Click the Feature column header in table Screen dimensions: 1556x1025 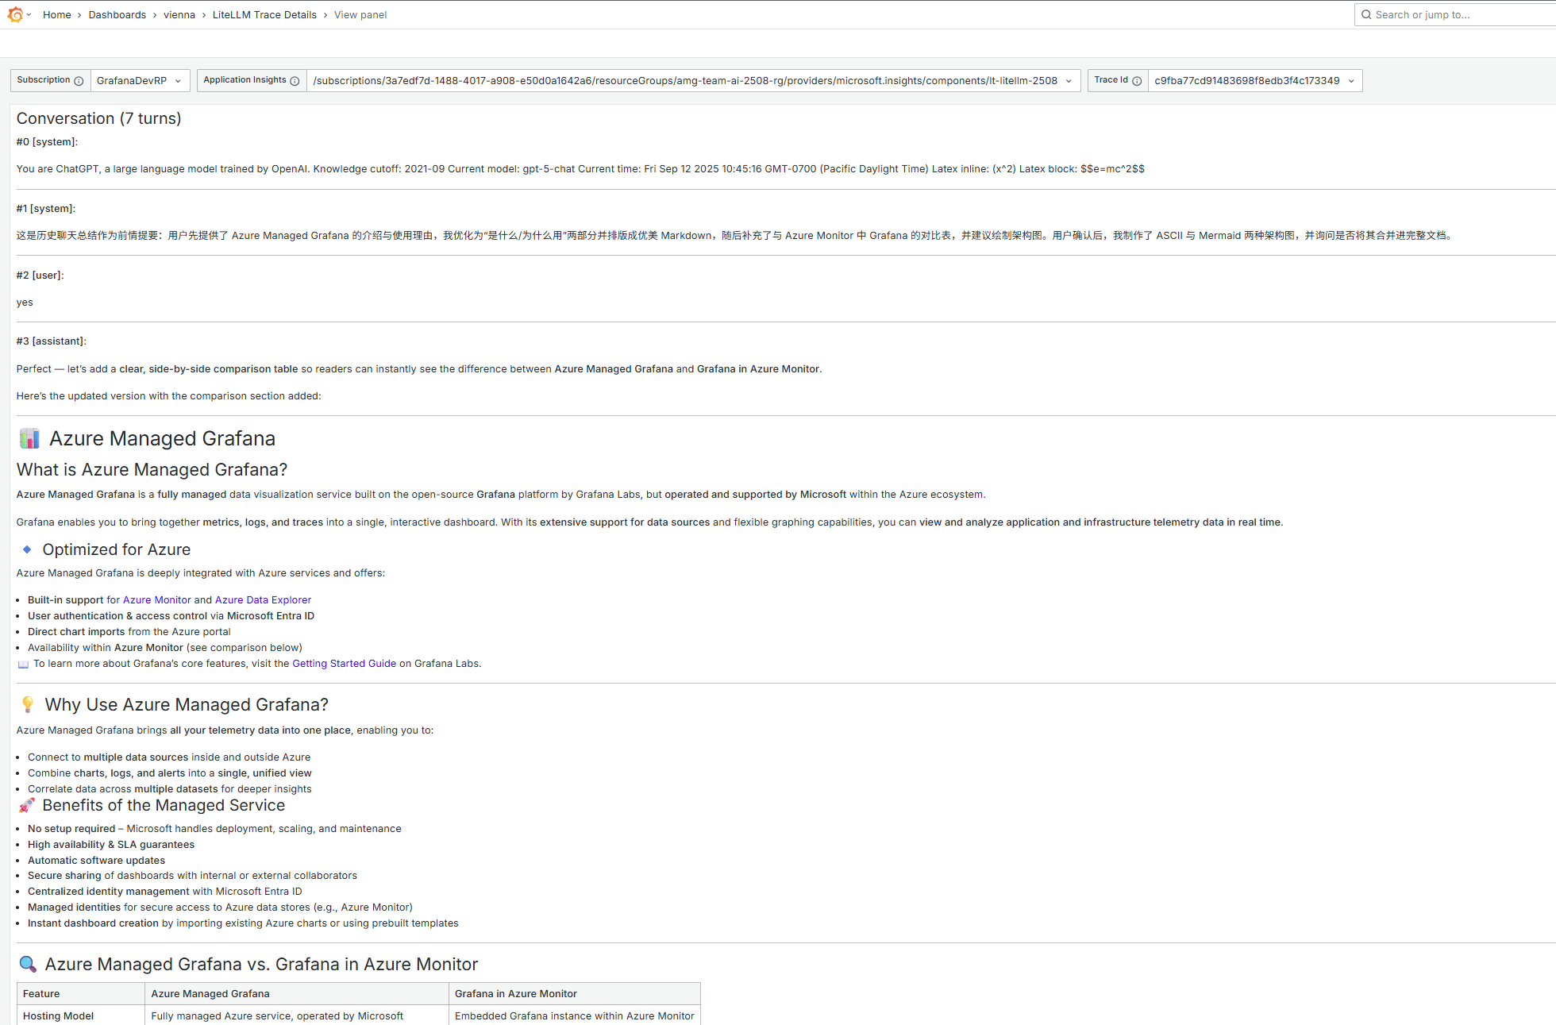click(x=41, y=994)
